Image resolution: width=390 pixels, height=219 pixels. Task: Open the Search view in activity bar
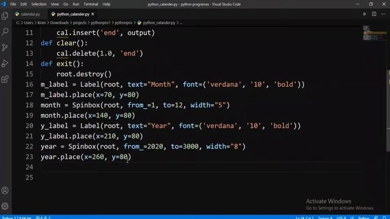tap(5, 32)
